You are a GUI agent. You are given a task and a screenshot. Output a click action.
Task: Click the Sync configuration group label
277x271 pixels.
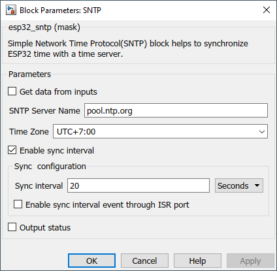pyautogui.click(x=50, y=167)
